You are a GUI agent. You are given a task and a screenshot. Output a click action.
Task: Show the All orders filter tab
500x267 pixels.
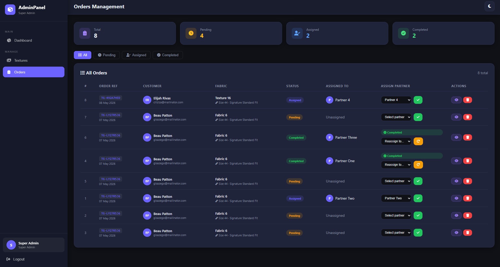pos(82,55)
